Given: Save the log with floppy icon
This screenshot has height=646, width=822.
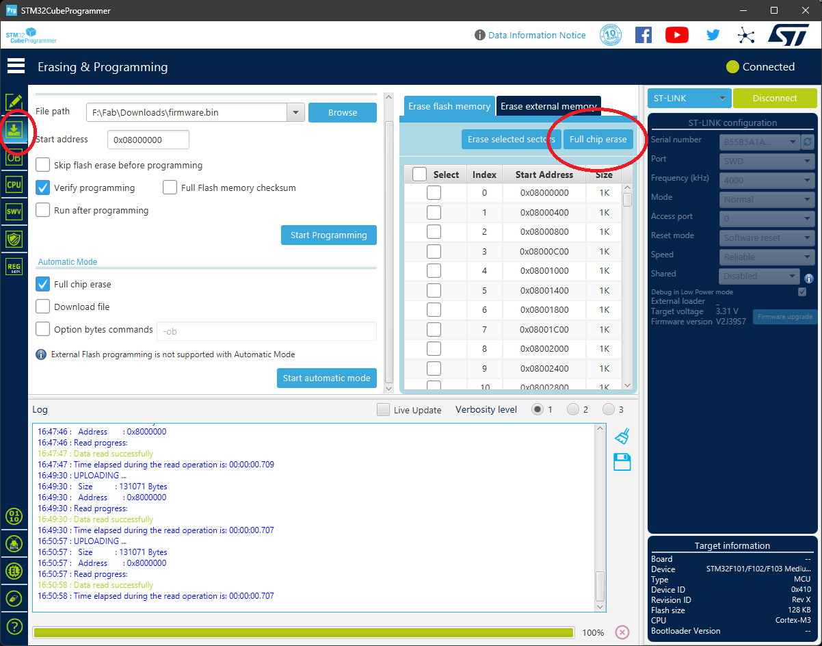Looking at the screenshot, I should 622,462.
